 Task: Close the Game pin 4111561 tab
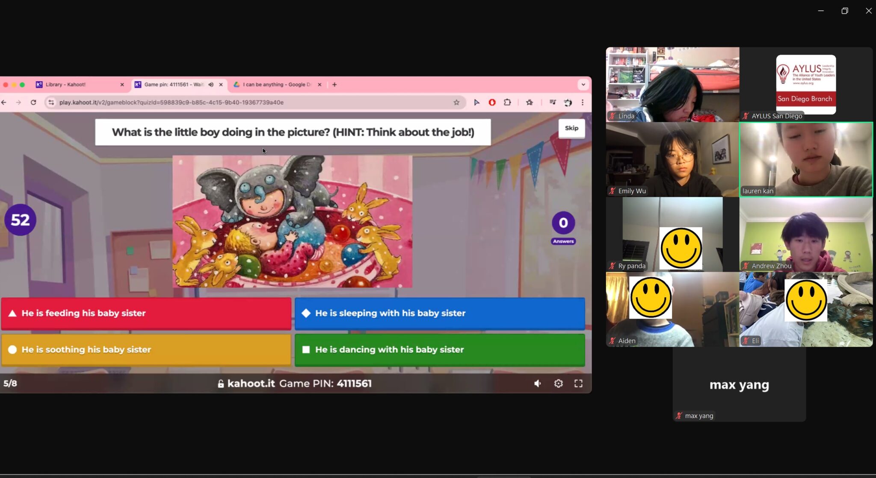tap(221, 85)
